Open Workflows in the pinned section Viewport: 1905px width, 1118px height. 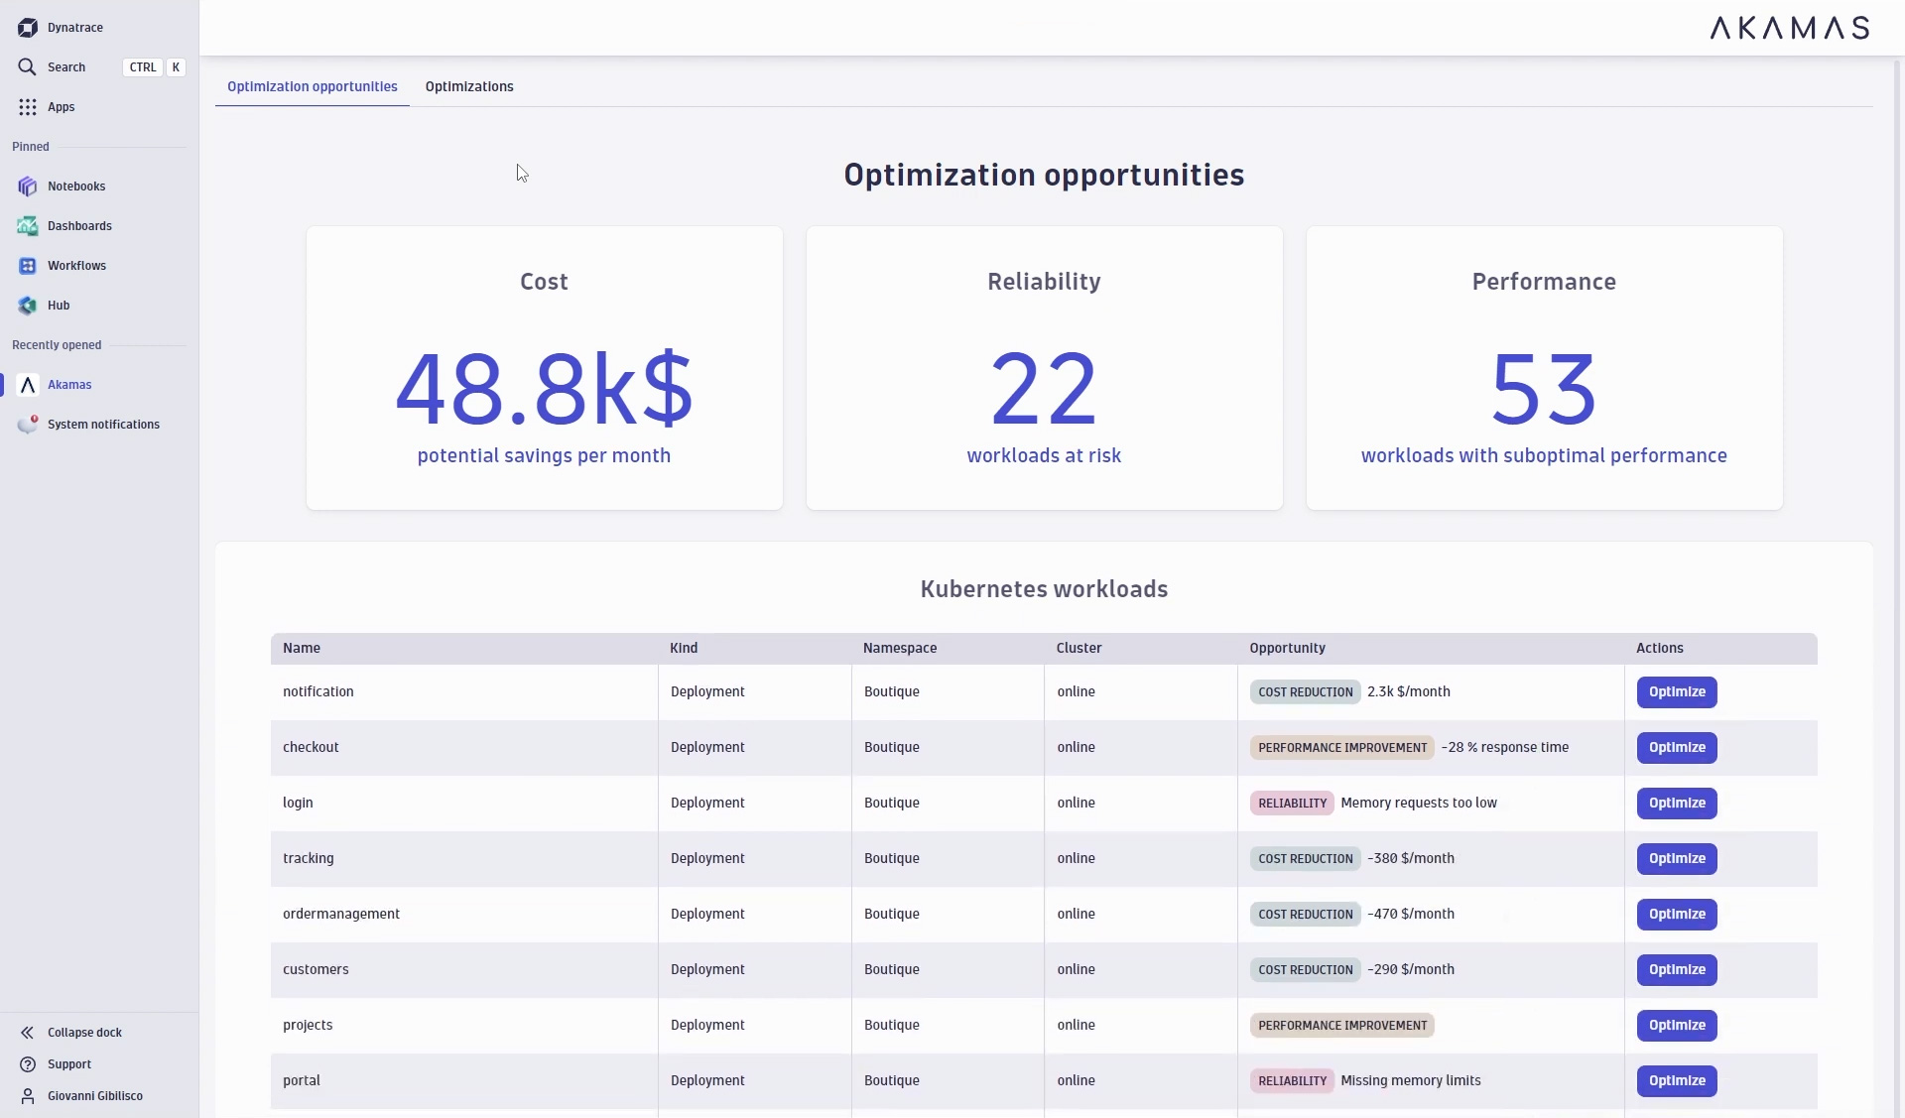click(x=76, y=265)
